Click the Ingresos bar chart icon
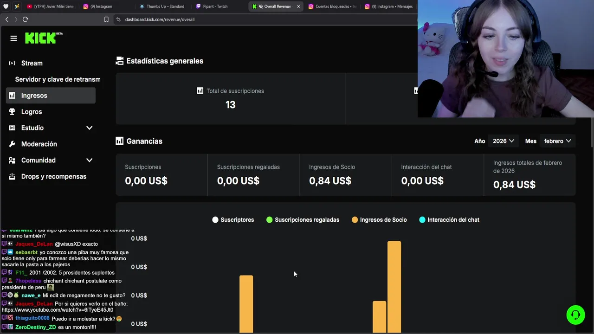Screen dimensions: 594x334 click(x=12, y=96)
